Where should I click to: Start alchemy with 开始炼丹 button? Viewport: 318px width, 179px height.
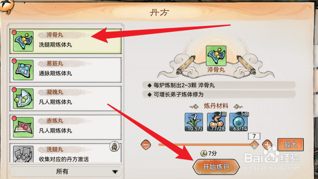216,167
